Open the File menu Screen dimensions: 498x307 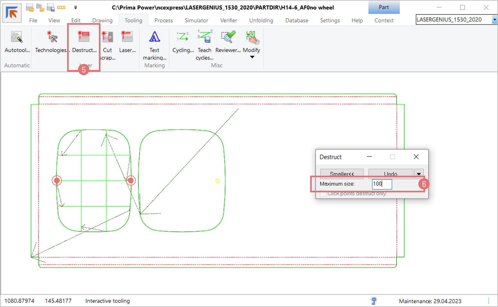33,21
